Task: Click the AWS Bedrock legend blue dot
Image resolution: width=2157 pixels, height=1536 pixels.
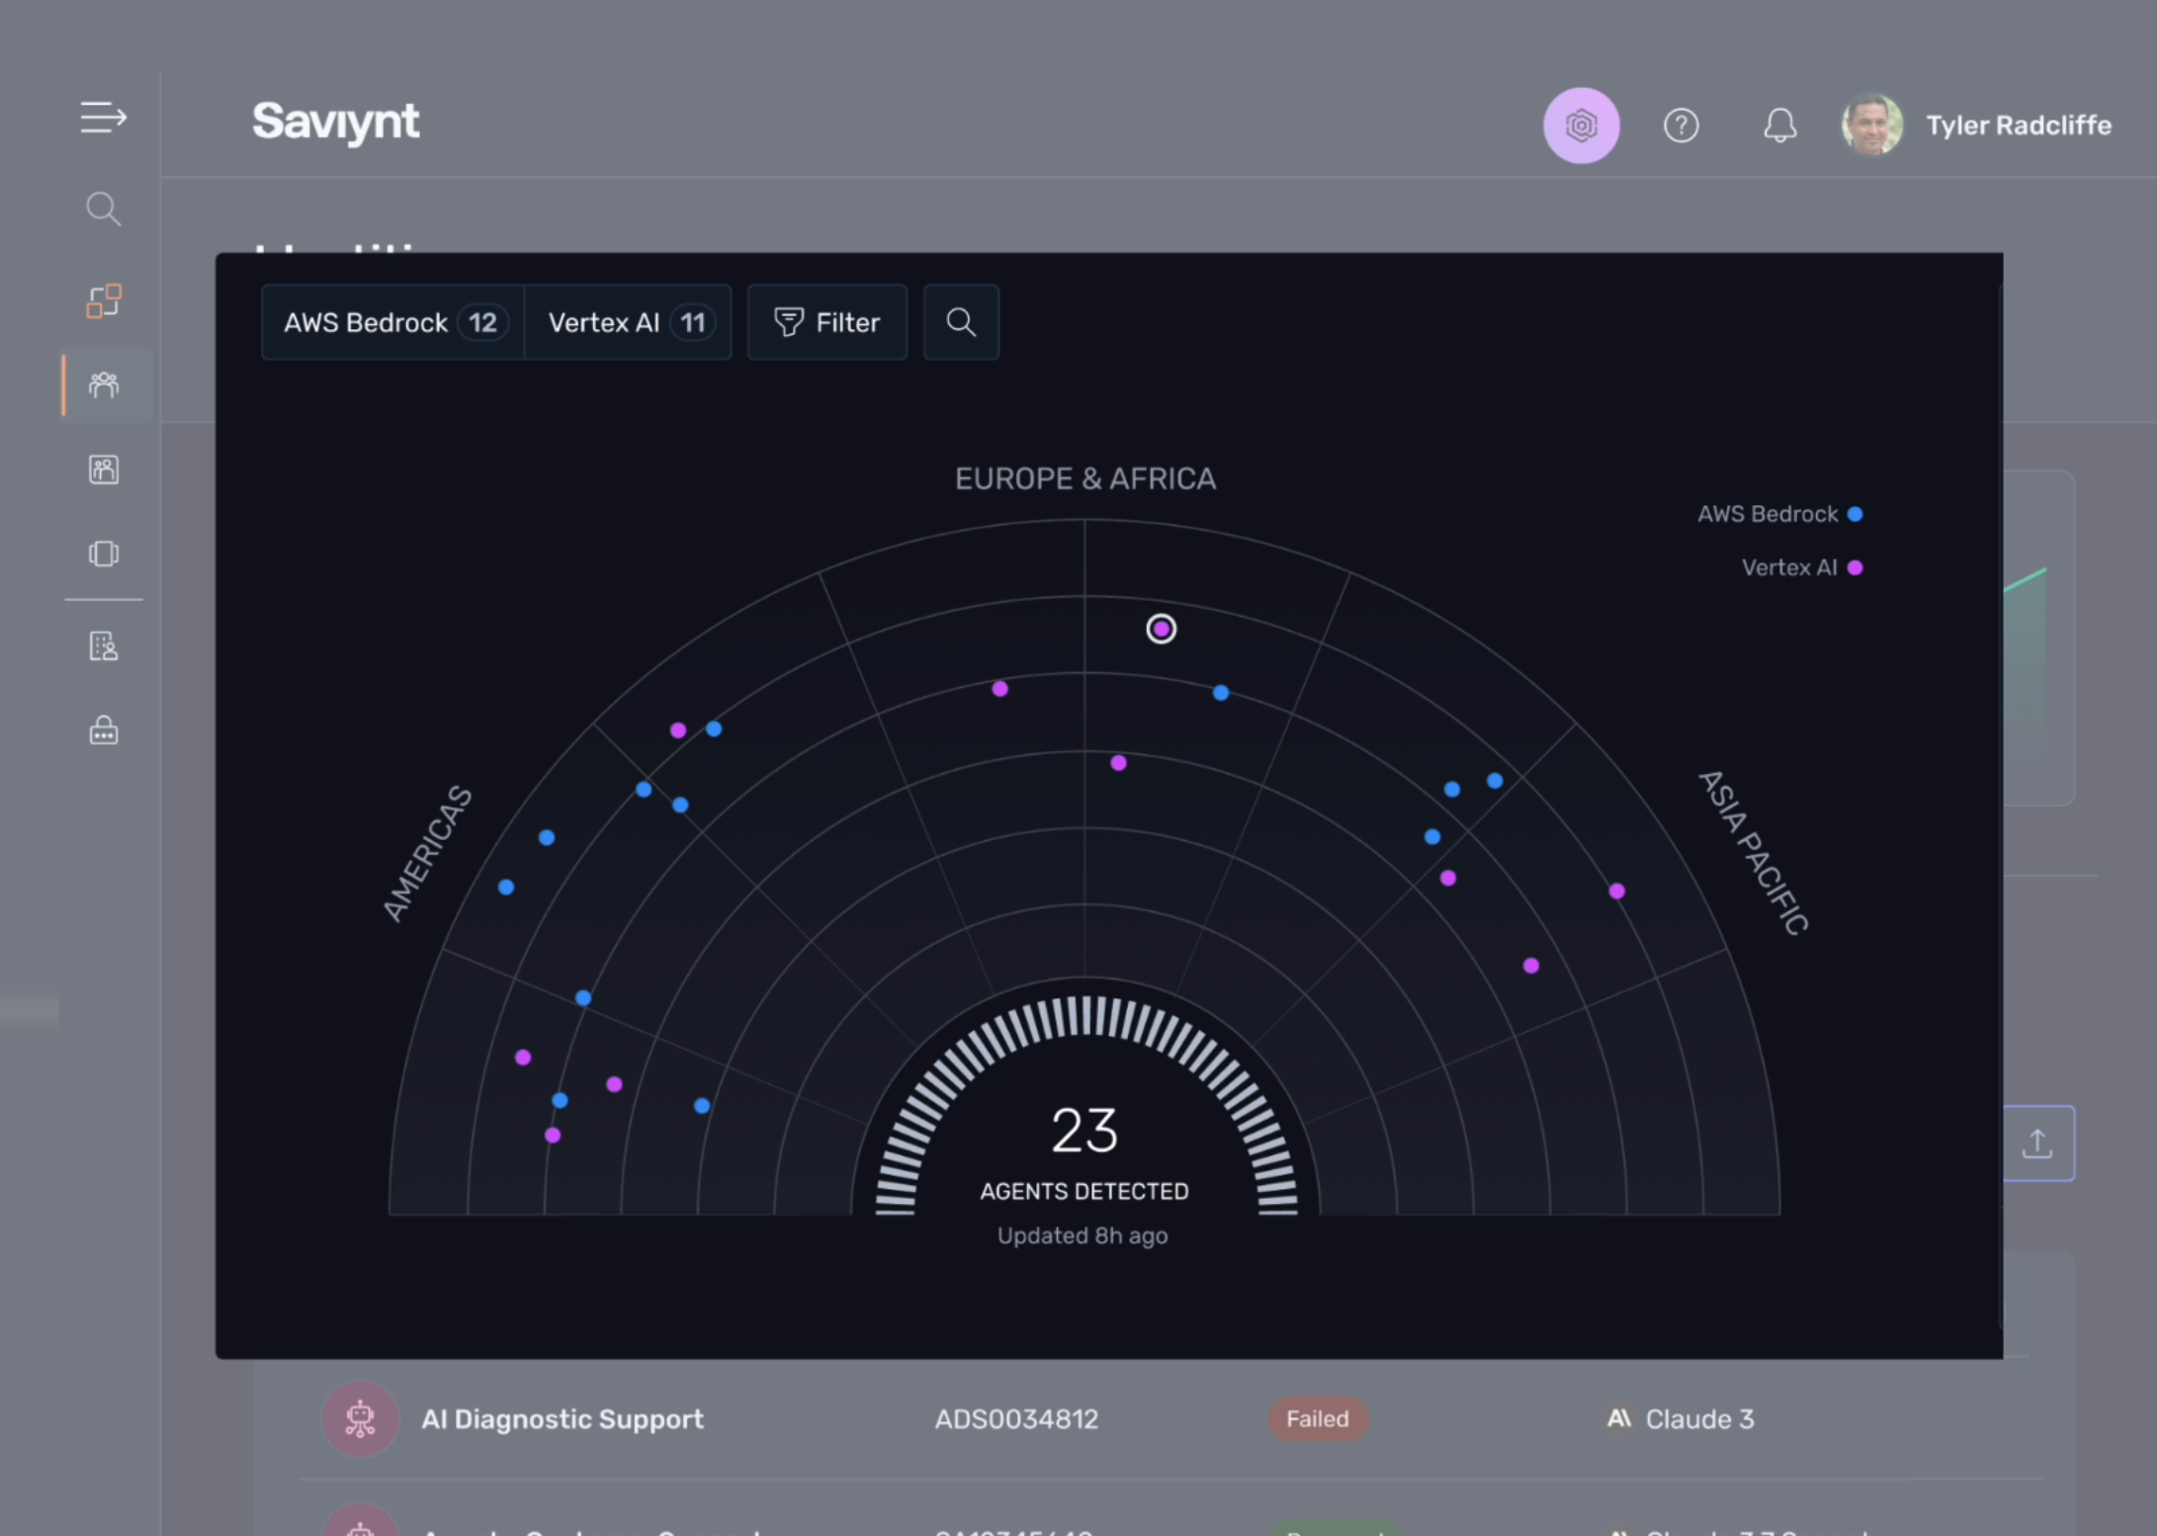Action: (1855, 514)
